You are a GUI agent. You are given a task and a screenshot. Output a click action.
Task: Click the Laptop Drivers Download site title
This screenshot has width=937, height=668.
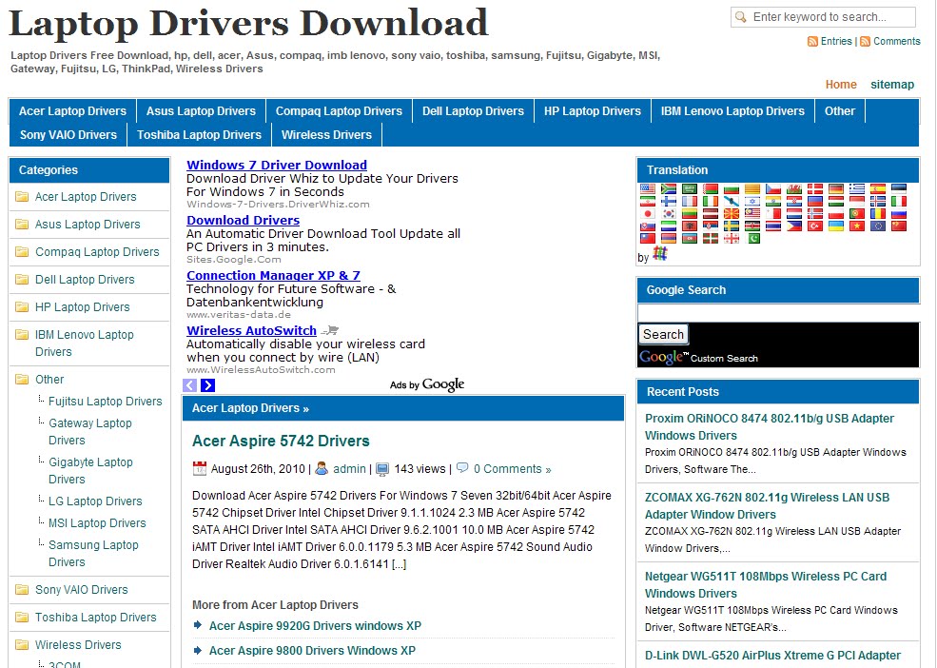click(x=248, y=24)
